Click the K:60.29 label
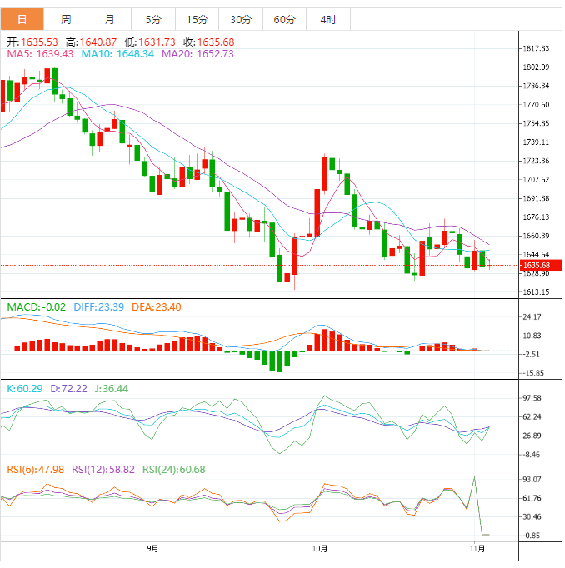The height and width of the screenshot is (568, 565). (x=25, y=389)
